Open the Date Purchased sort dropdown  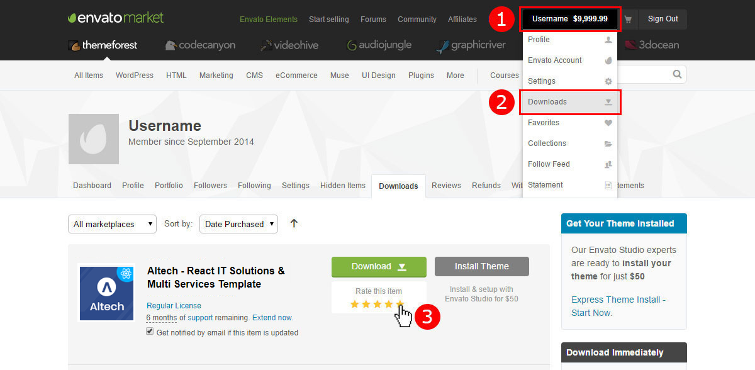tap(238, 224)
